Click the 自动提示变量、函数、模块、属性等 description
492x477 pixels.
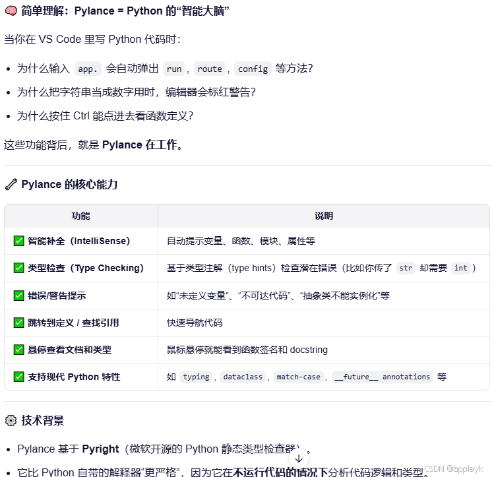(241, 241)
